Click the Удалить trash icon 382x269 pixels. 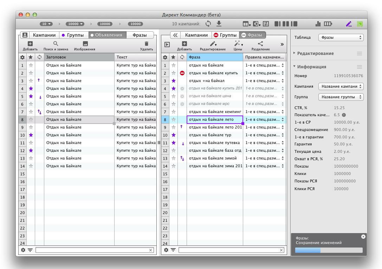pos(147,46)
